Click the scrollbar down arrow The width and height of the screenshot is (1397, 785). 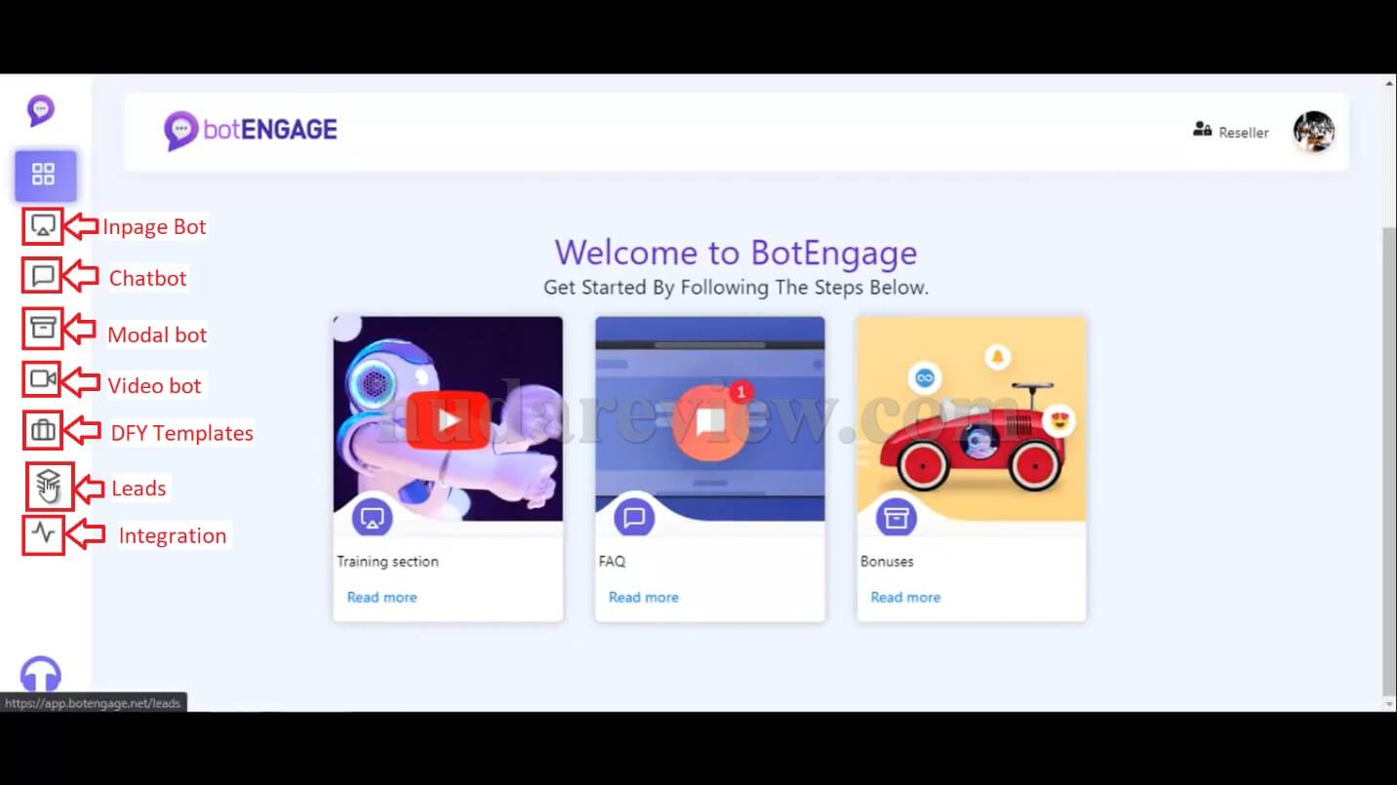coord(1389,703)
